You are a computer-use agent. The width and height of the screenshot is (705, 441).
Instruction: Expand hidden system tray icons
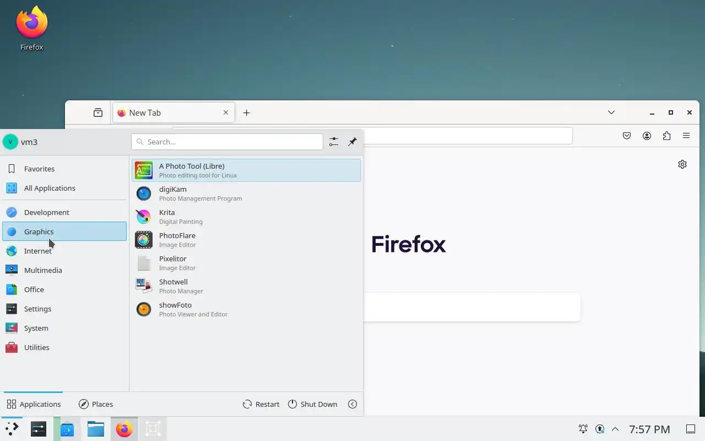pos(615,429)
